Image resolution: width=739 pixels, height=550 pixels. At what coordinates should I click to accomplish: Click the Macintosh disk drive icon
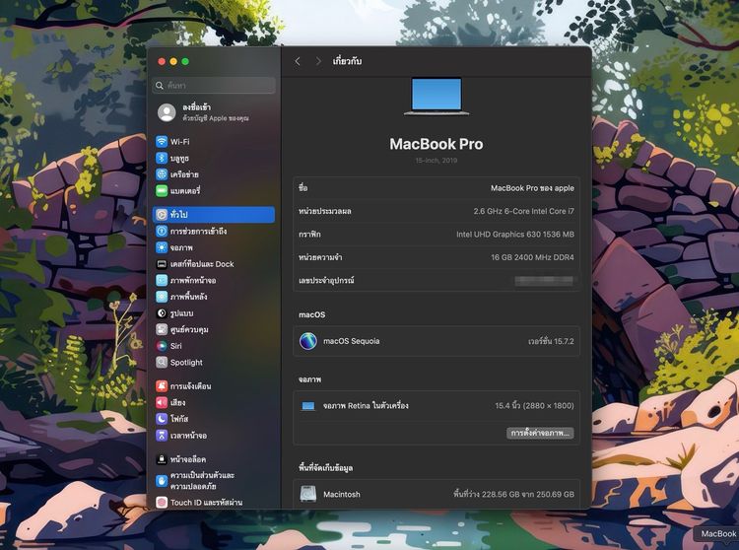[308, 494]
